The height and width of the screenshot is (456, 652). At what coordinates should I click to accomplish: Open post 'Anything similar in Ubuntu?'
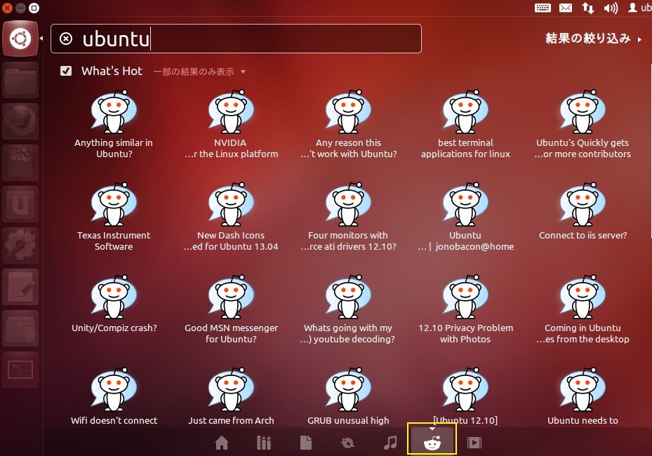coord(114,124)
